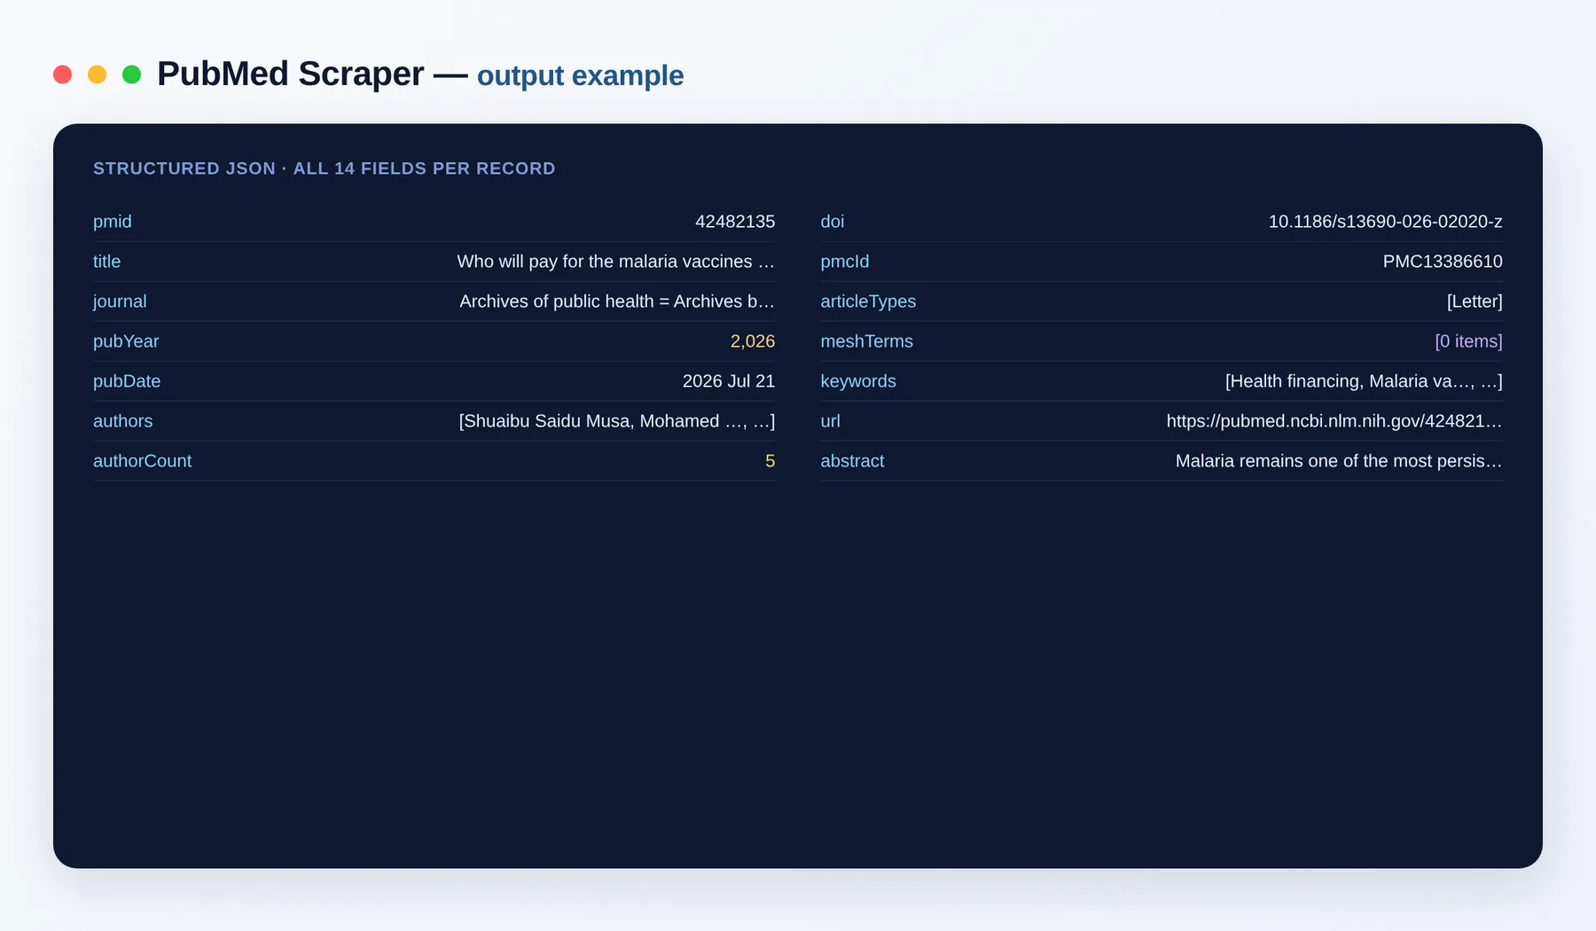Select the 'pmid' field name
1596x931 pixels.
[x=113, y=222]
